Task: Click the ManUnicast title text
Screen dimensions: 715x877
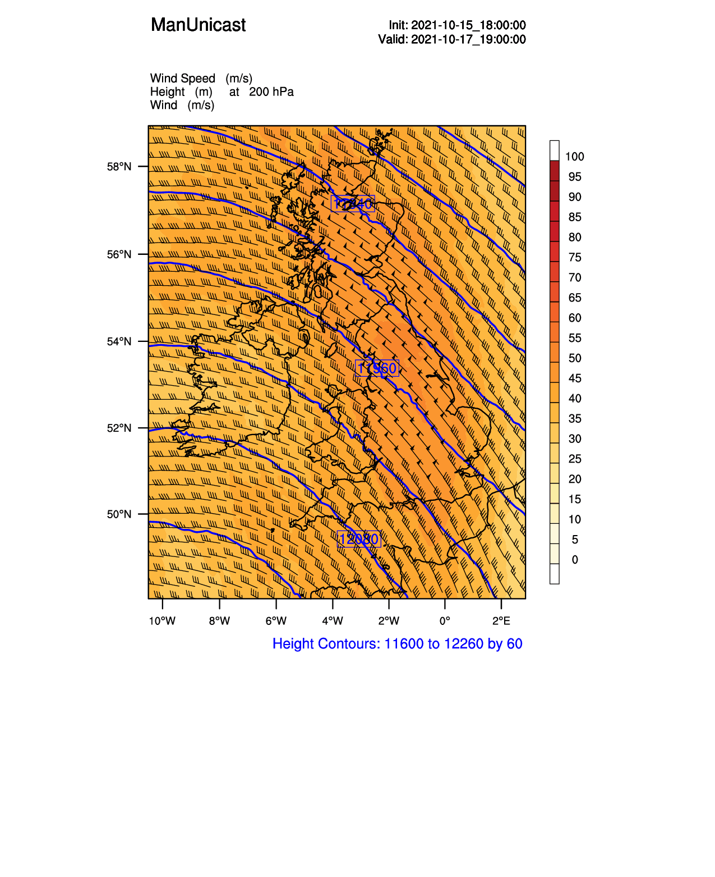Action: (x=198, y=25)
